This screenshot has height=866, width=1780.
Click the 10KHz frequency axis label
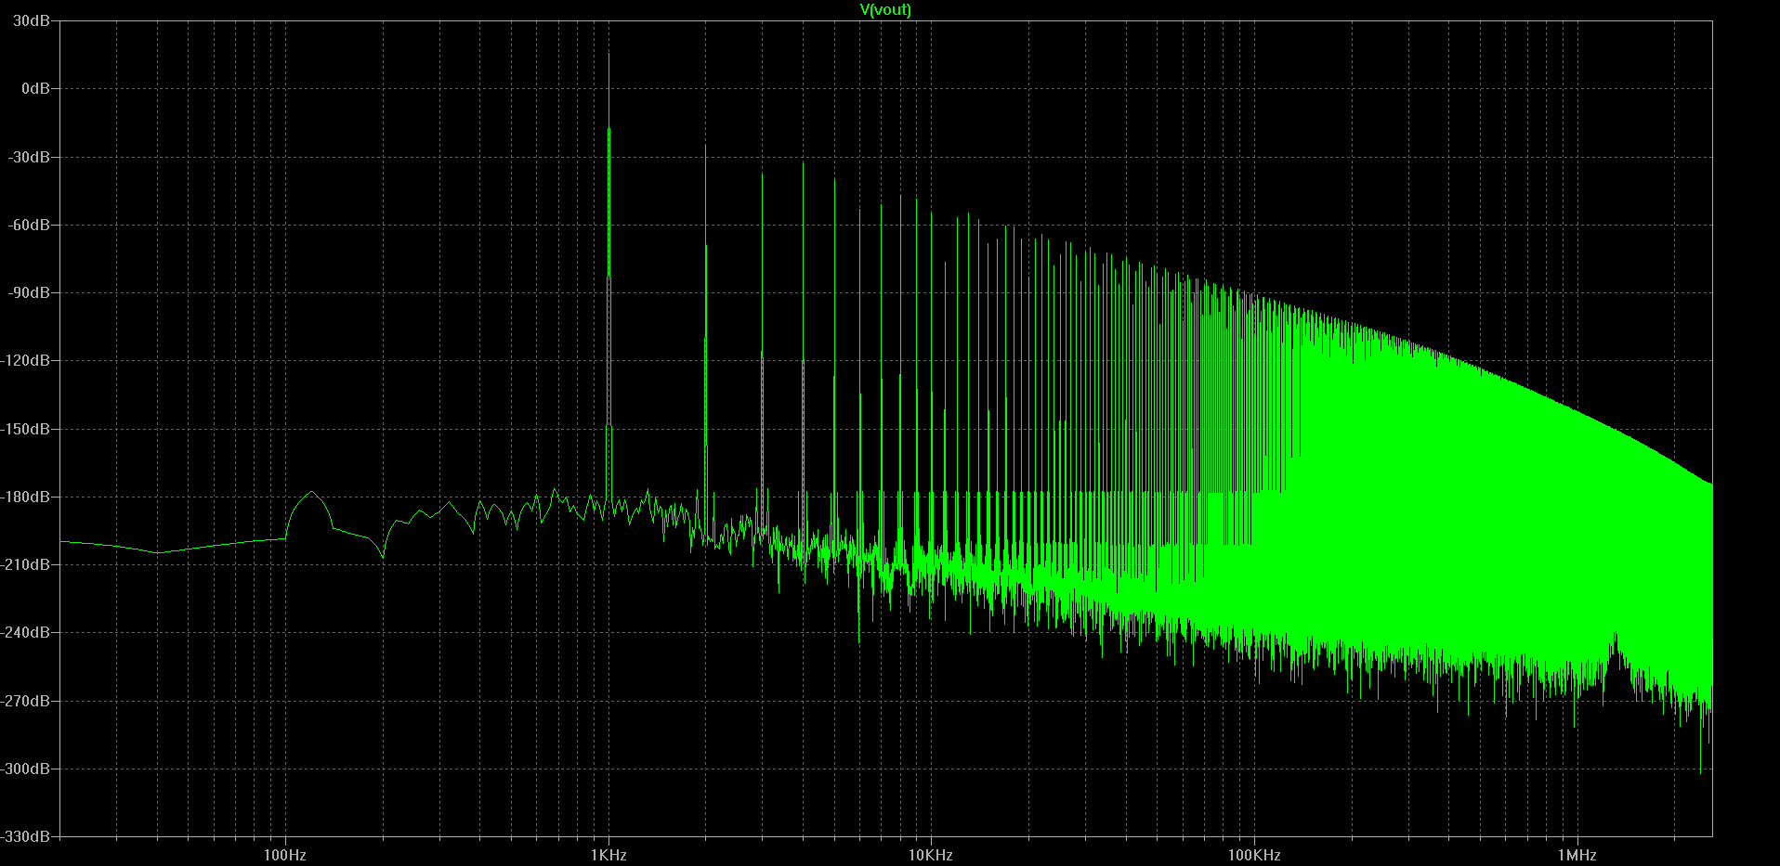click(931, 855)
